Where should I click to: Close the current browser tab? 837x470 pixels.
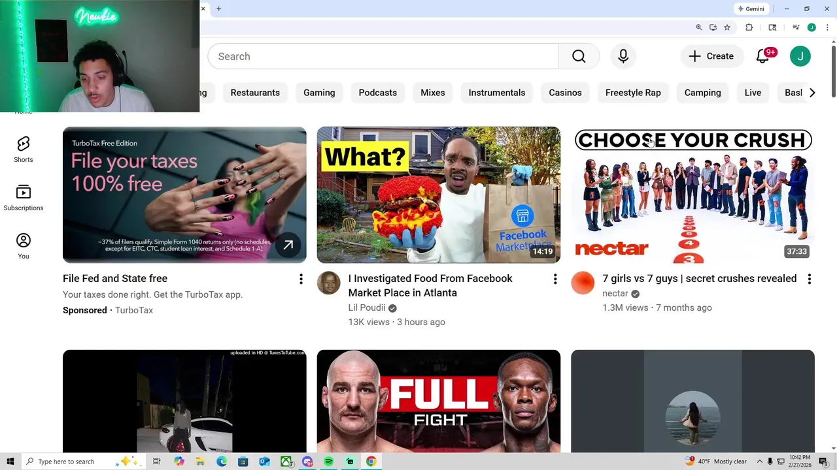pyautogui.click(x=203, y=8)
